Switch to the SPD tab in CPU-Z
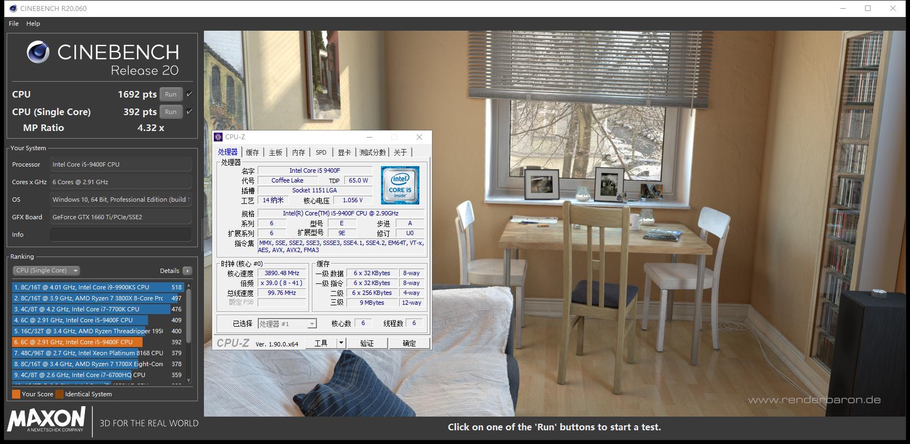This screenshot has height=444, width=910. [321, 152]
